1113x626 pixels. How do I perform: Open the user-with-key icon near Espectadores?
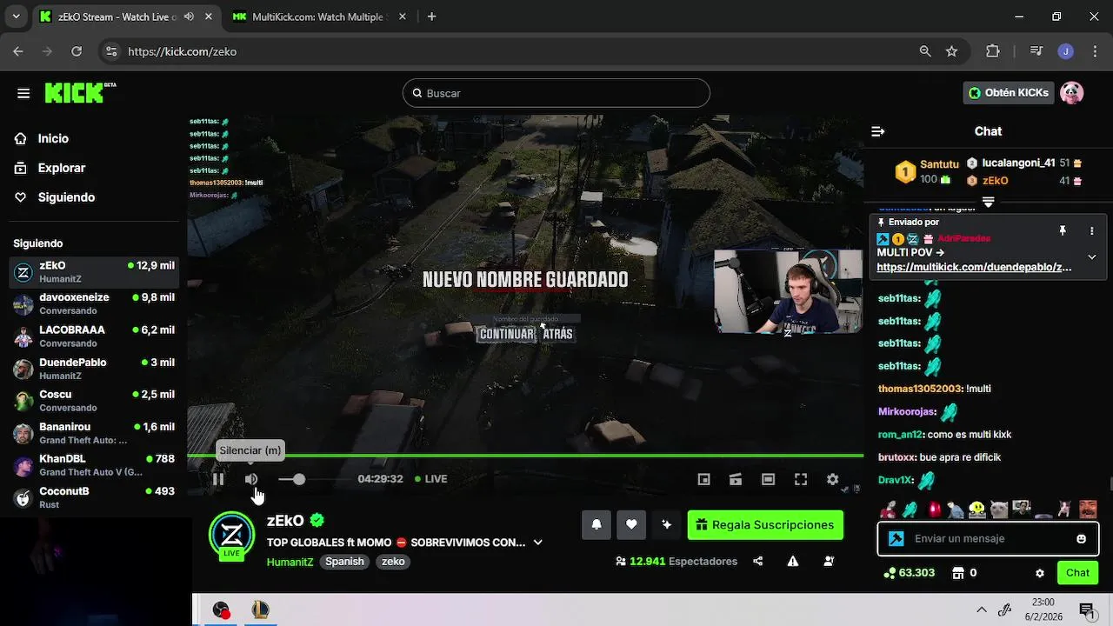(x=829, y=562)
